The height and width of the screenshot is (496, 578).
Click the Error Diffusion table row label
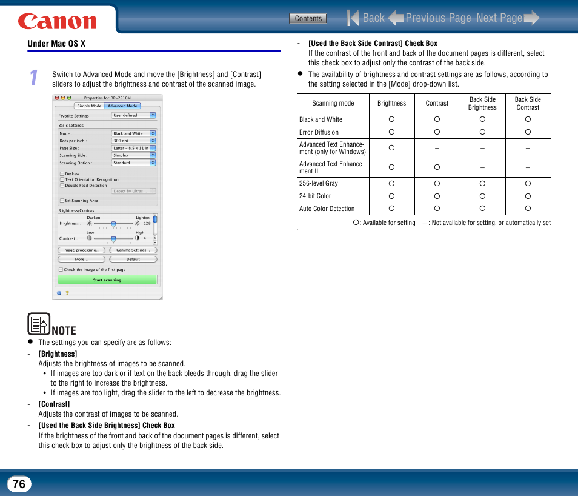coord(319,132)
